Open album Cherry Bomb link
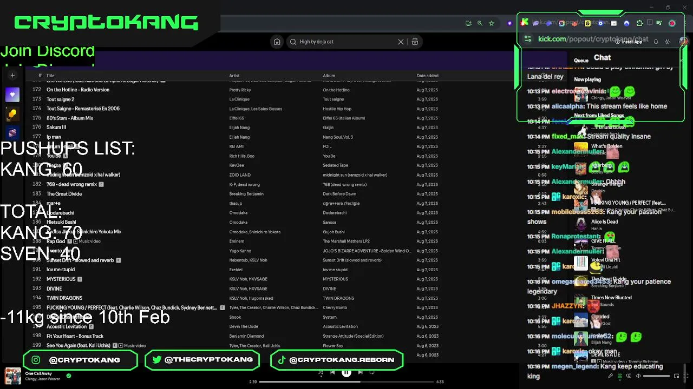The height and width of the screenshot is (389, 693). point(335,307)
